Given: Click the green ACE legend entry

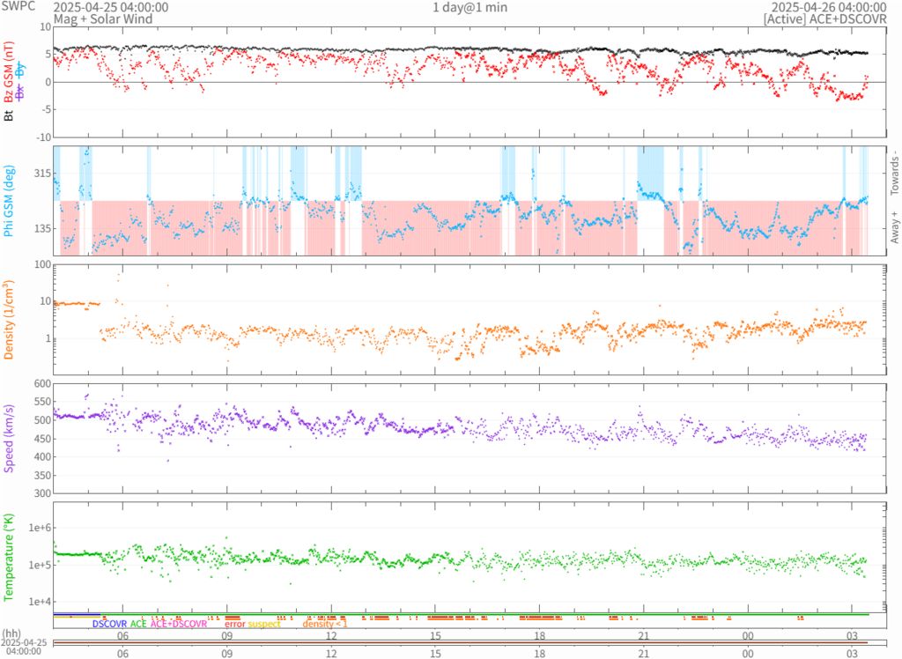Looking at the screenshot, I should 138,624.
